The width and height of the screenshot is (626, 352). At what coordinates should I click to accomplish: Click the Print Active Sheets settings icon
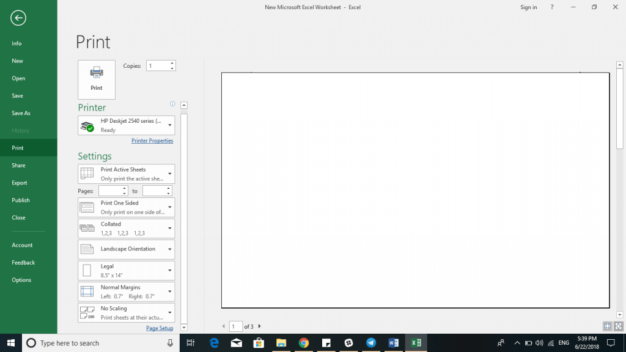coord(86,173)
